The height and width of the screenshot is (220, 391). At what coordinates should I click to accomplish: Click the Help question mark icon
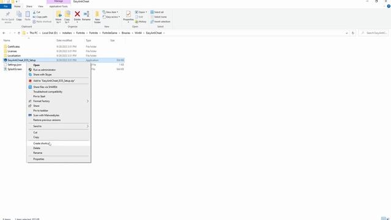[x=389, y=6]
